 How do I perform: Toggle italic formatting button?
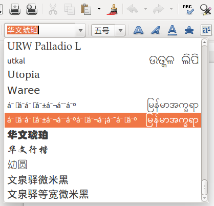click(x=156, y=30)
